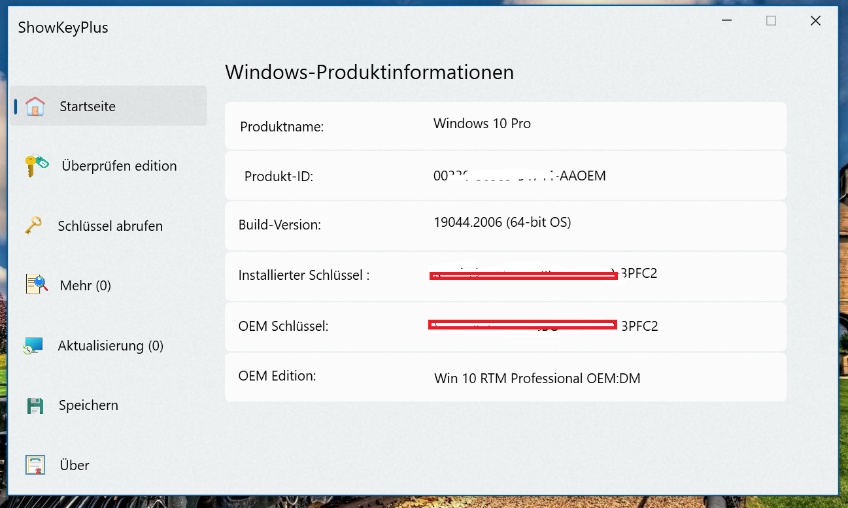Open the Über text label

(75, 466)
